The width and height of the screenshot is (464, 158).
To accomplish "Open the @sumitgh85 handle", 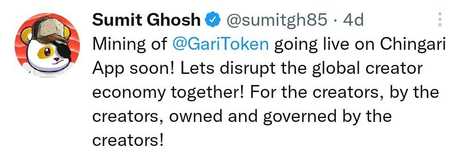I will click(277, 21).
